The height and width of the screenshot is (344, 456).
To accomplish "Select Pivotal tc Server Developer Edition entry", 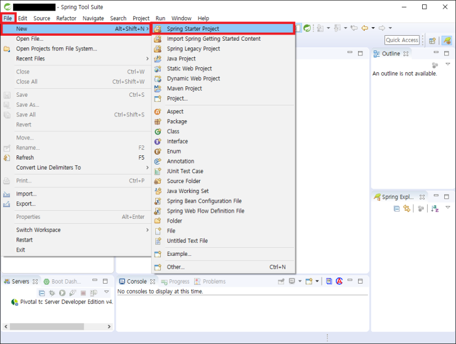I will pyautogui.click(x=62, y=302).
